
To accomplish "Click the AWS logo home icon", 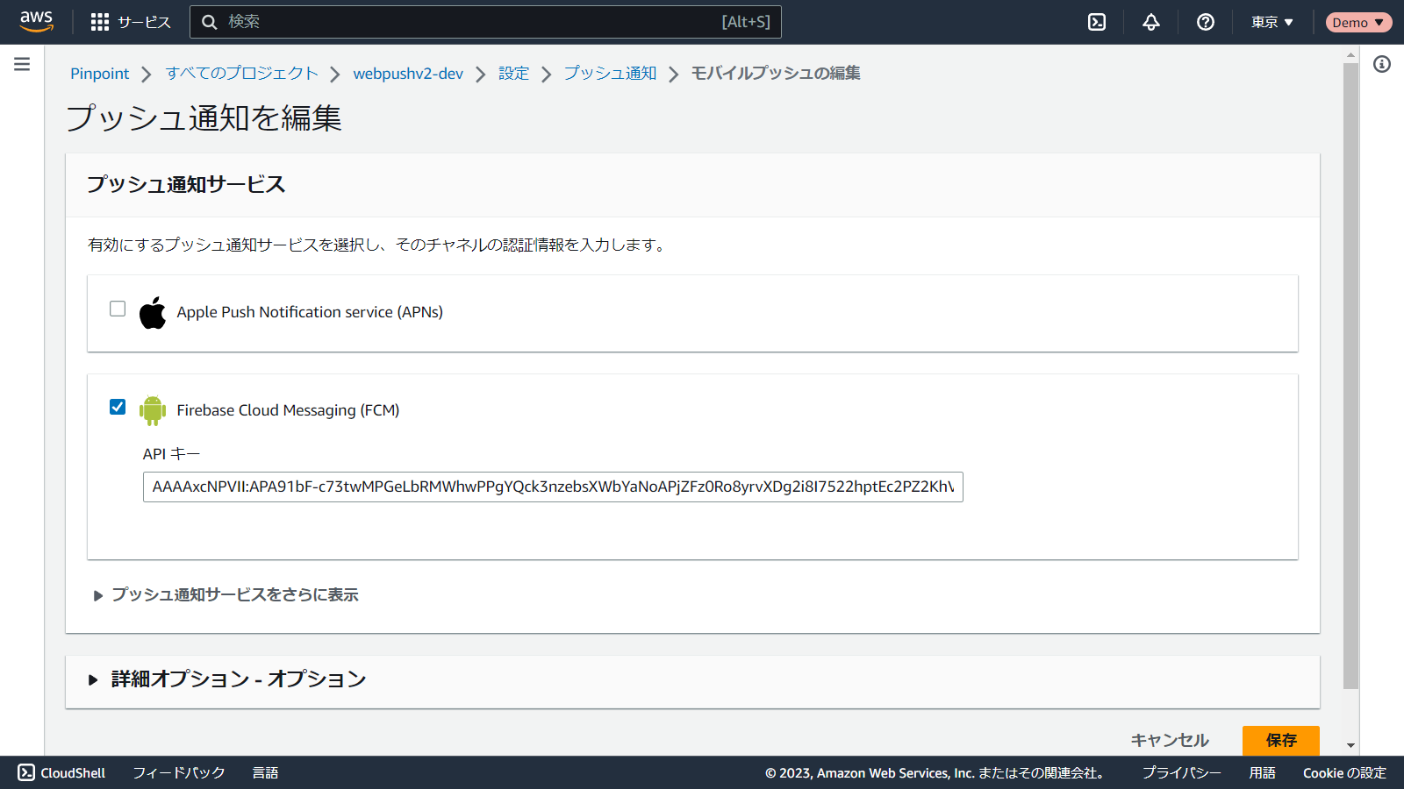I will tap(36, 22).
